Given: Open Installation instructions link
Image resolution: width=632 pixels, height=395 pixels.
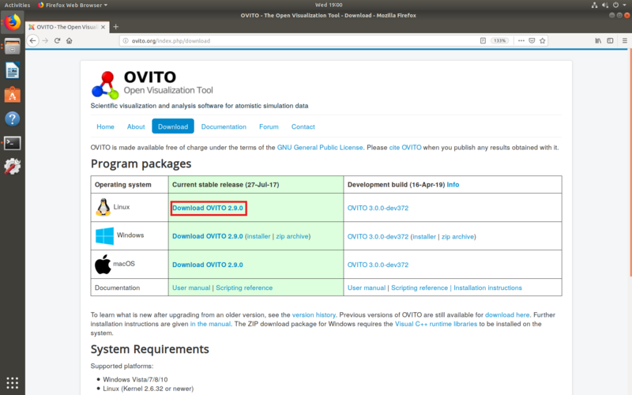Looking at the screenshot, I should click(x=487, y=288).
